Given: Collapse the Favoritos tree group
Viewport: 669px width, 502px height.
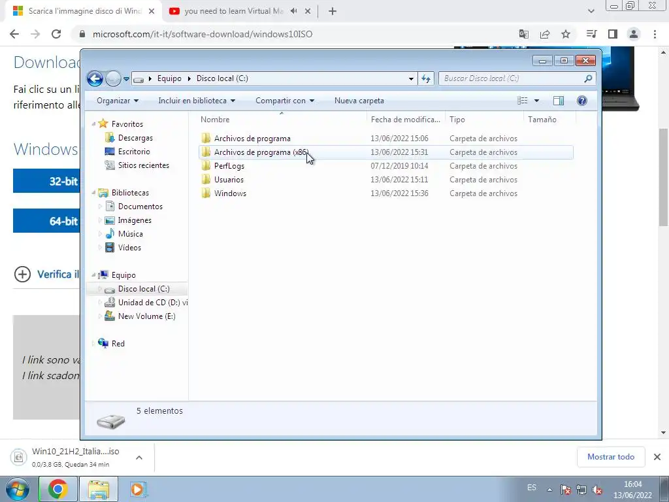Looking at the screenshot, I should coord(93,124).
